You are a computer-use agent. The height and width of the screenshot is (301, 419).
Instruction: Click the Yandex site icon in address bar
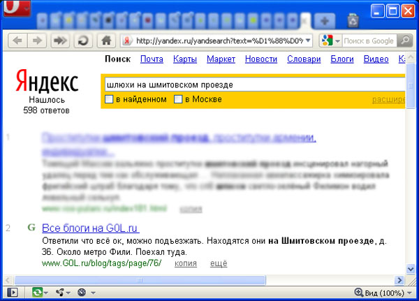point(127,41)
